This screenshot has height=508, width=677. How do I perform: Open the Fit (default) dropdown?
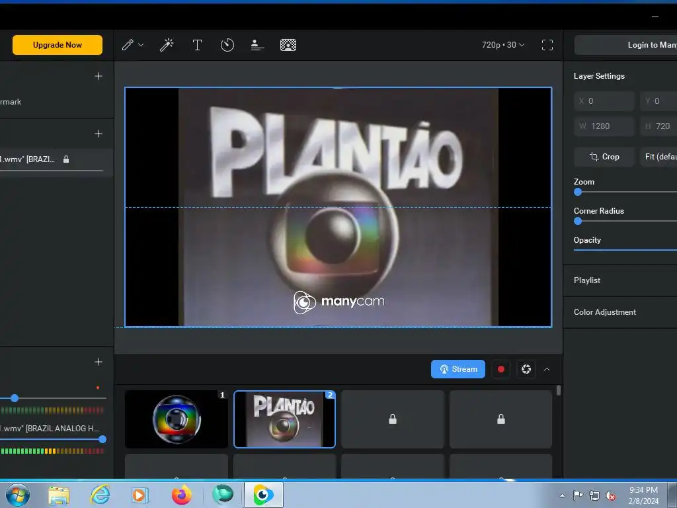(658, 157)
